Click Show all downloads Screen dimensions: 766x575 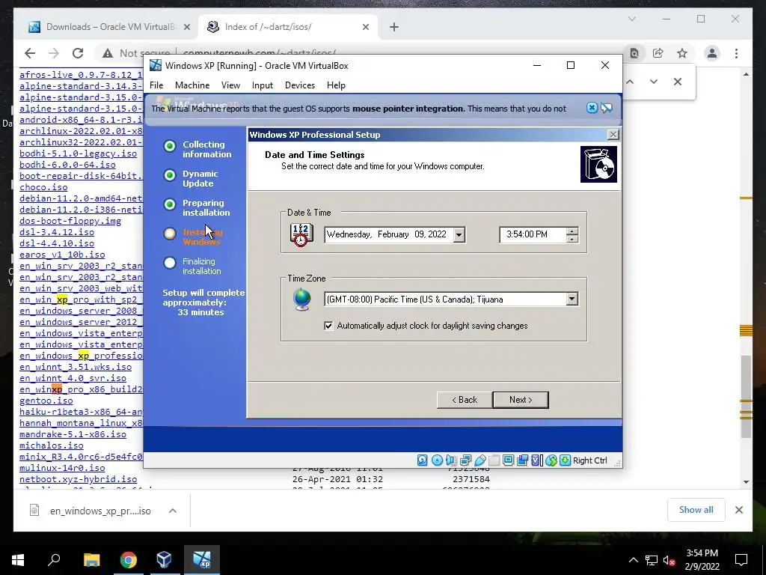[x=696, y=510]
